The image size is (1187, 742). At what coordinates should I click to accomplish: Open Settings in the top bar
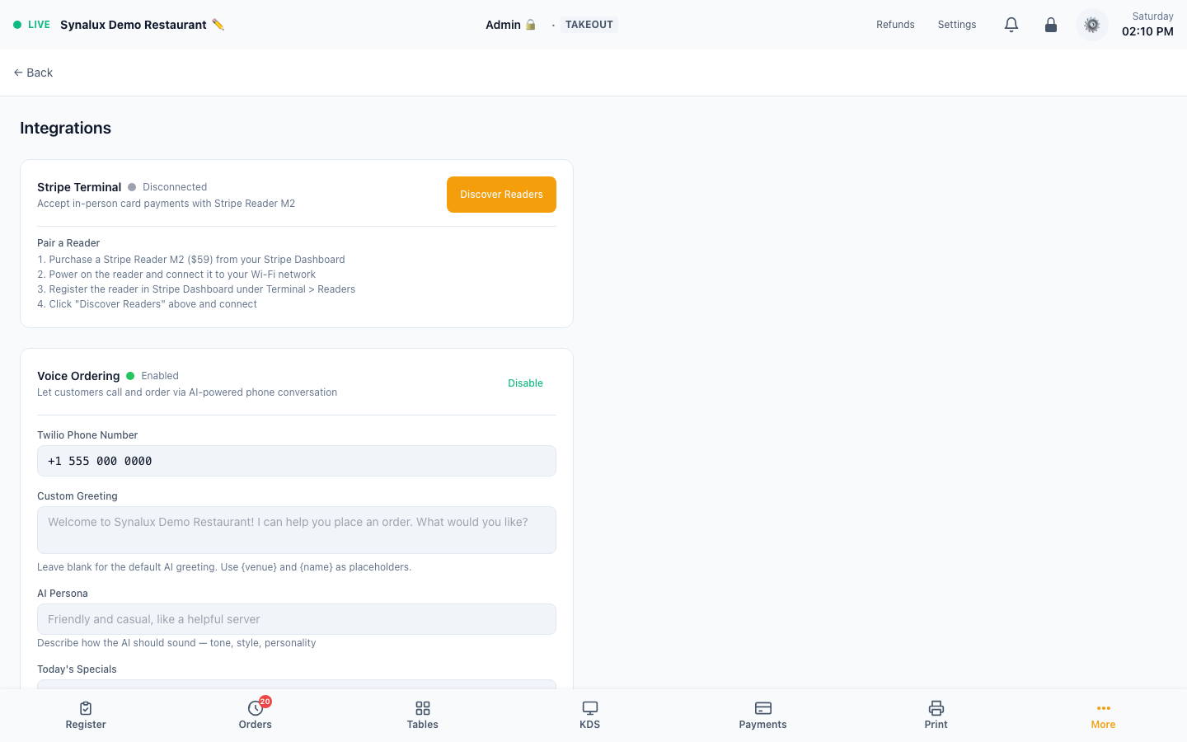pos(957,25)
